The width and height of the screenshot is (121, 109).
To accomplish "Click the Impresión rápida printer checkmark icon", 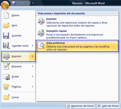I will pyautogui.click(x=41, y=33).
